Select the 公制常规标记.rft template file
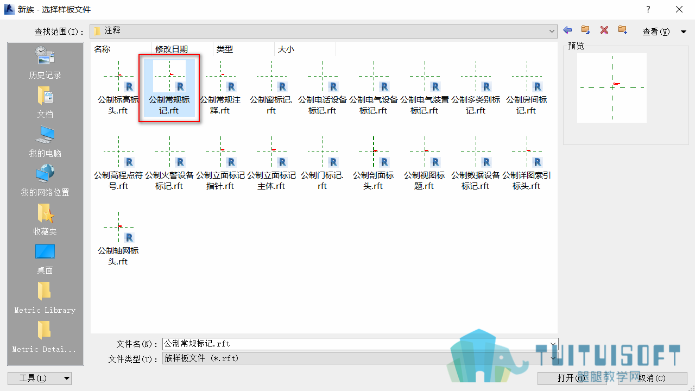Viewport: 695px width, 391px height. pos(169,88)
